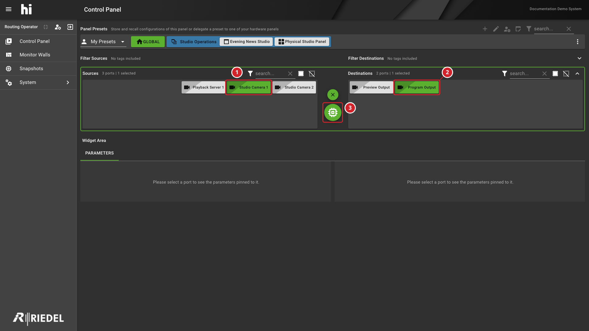The height and width of the screenshot is (331, 589).
Task: Open Snapshots from sidebar
Action: pos(38,69)
